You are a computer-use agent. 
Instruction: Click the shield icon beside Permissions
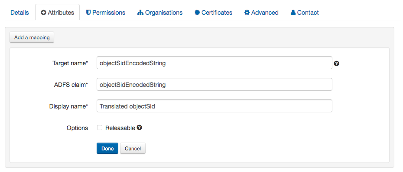(88, 13)
